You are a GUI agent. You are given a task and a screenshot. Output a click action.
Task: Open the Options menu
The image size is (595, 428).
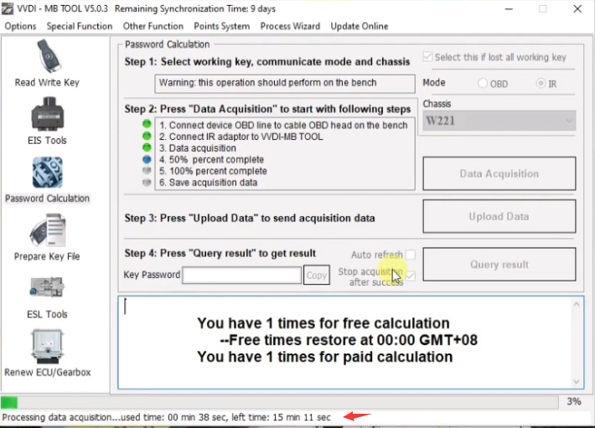pyautogui.click(x=20, y=26)
